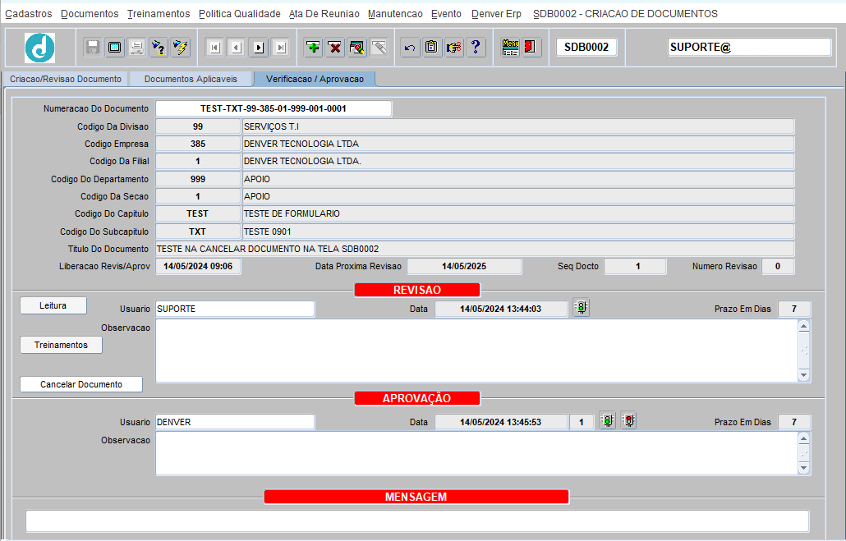
Task: Open help with question mark icon
Action: coord(476,48)
